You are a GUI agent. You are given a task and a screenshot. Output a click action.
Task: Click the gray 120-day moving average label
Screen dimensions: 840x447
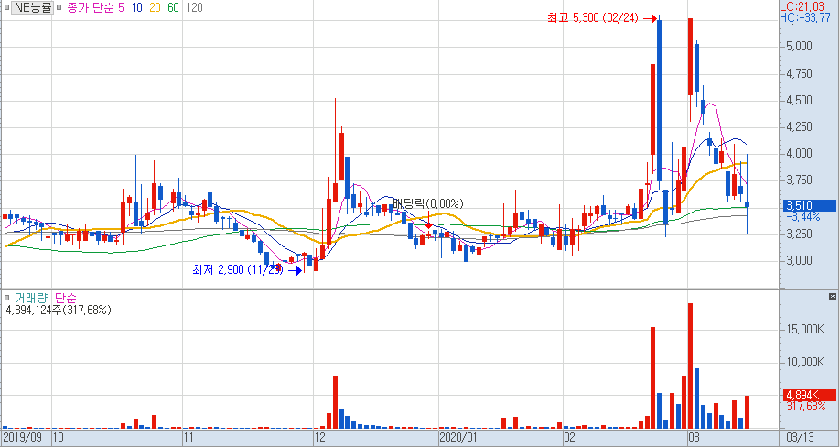pos(195,8)
